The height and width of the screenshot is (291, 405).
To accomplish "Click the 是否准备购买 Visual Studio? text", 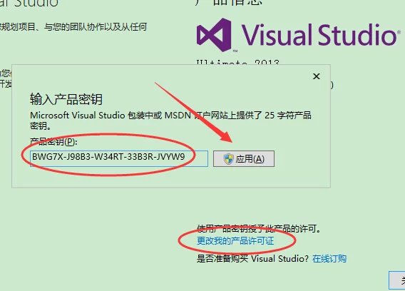I will pos(252,258).
